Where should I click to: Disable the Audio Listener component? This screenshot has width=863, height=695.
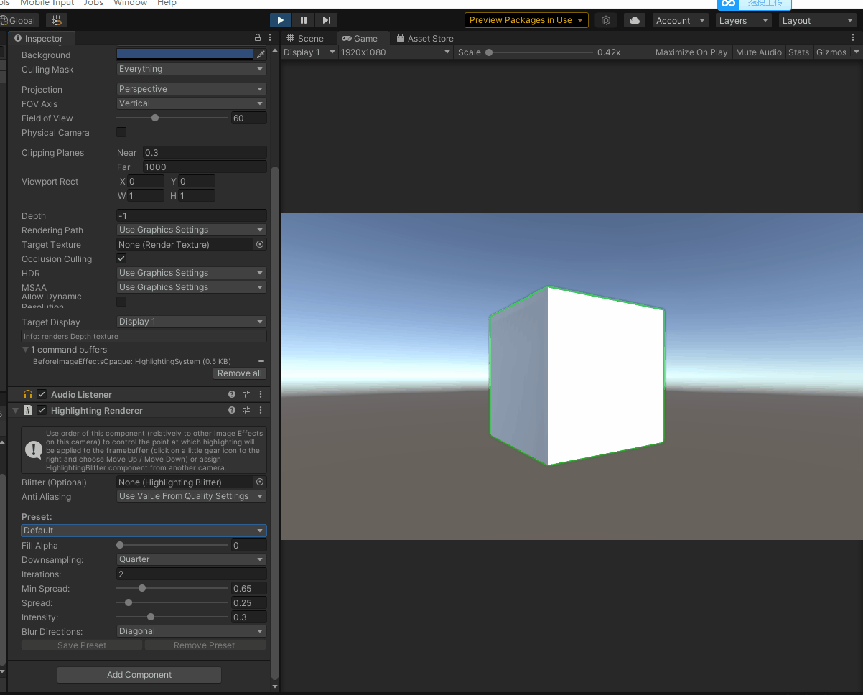[x=41, y=394]
